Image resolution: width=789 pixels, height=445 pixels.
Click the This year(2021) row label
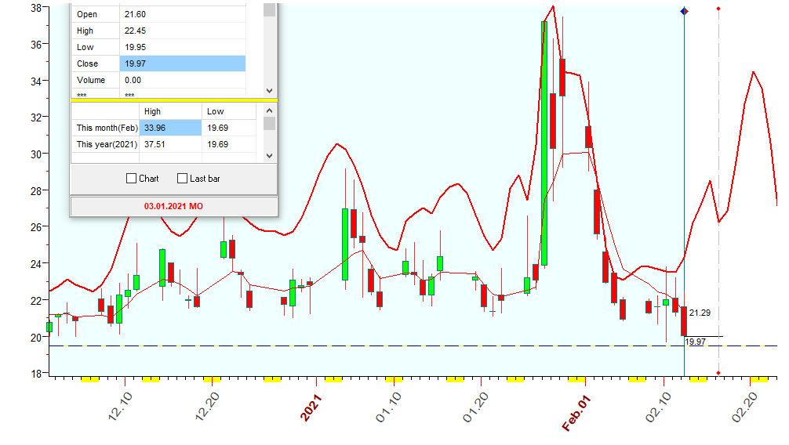click(106, 144)
